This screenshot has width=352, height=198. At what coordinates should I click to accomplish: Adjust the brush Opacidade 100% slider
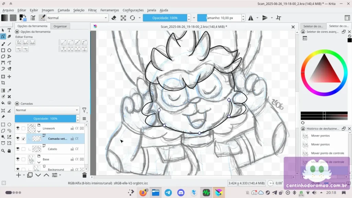click(x=165, y=18)
